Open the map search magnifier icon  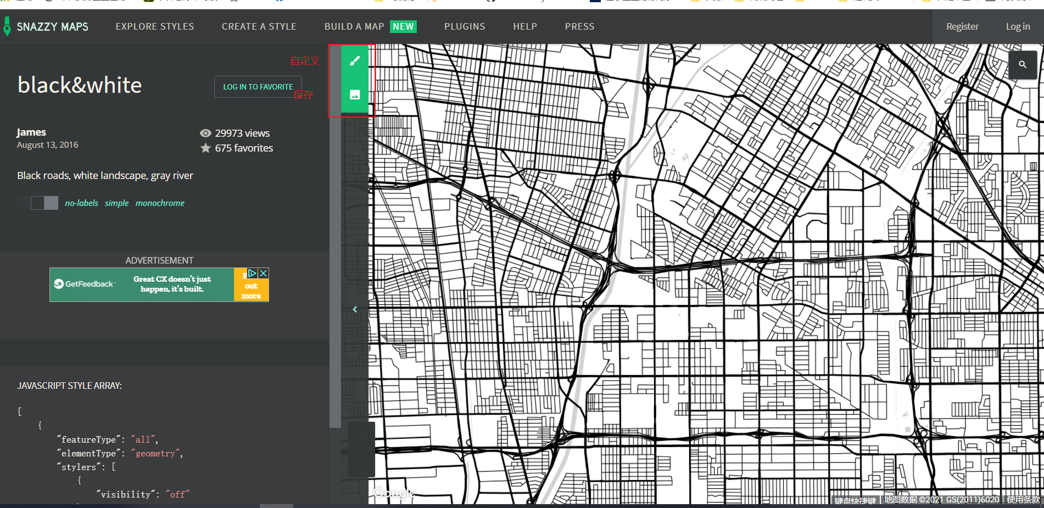1022,65
